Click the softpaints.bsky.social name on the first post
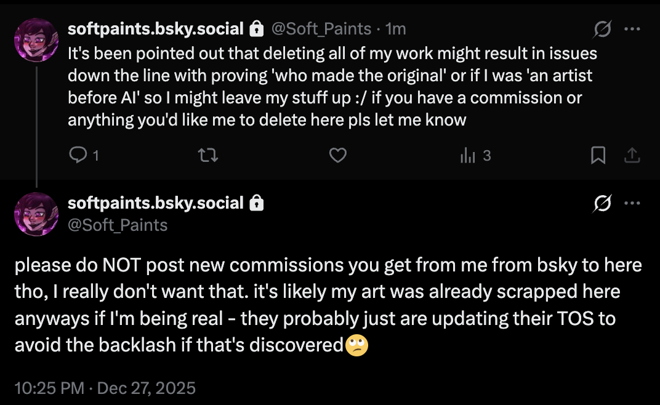Screen dimensions: 660x405 tap(156, 29)
